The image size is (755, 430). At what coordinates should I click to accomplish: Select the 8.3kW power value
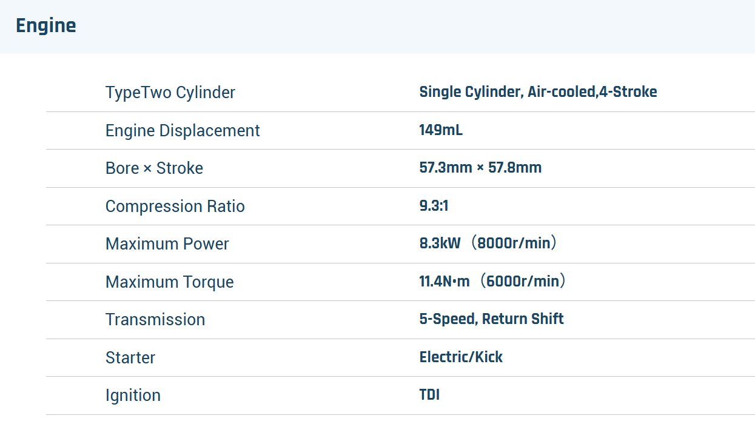coord(440,243)
